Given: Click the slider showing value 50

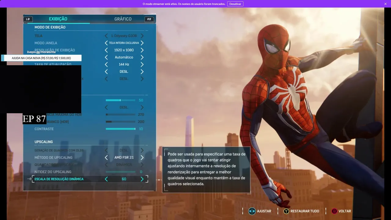Looking at the screenshot, I should [120, 100].
